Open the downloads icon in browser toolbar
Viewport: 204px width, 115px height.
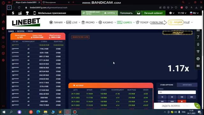click(x=196, y=8)
